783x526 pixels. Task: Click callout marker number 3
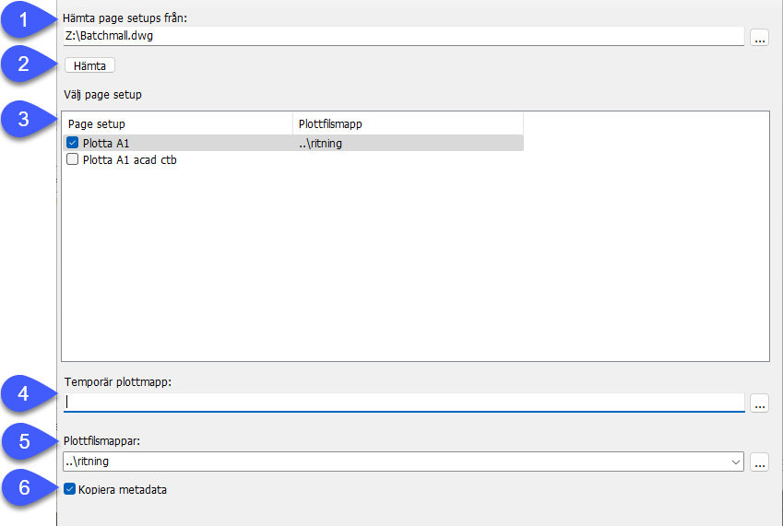(x=23, y=119)
